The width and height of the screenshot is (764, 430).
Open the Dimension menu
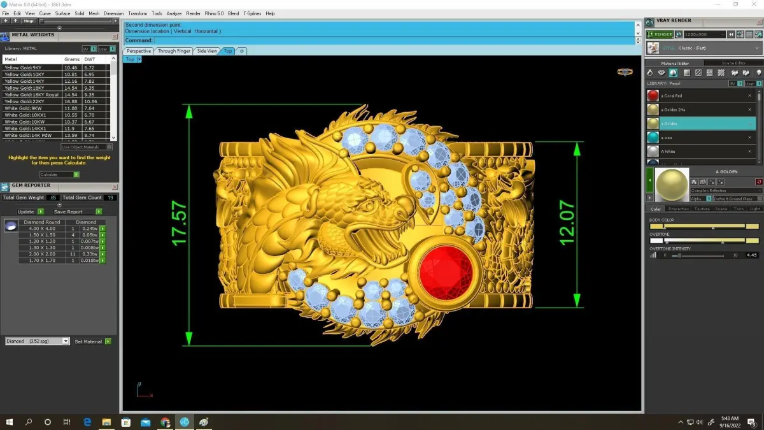[113, 13]
